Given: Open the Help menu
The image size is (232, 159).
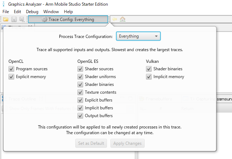Looking at the screenshot, I should 68,12.
